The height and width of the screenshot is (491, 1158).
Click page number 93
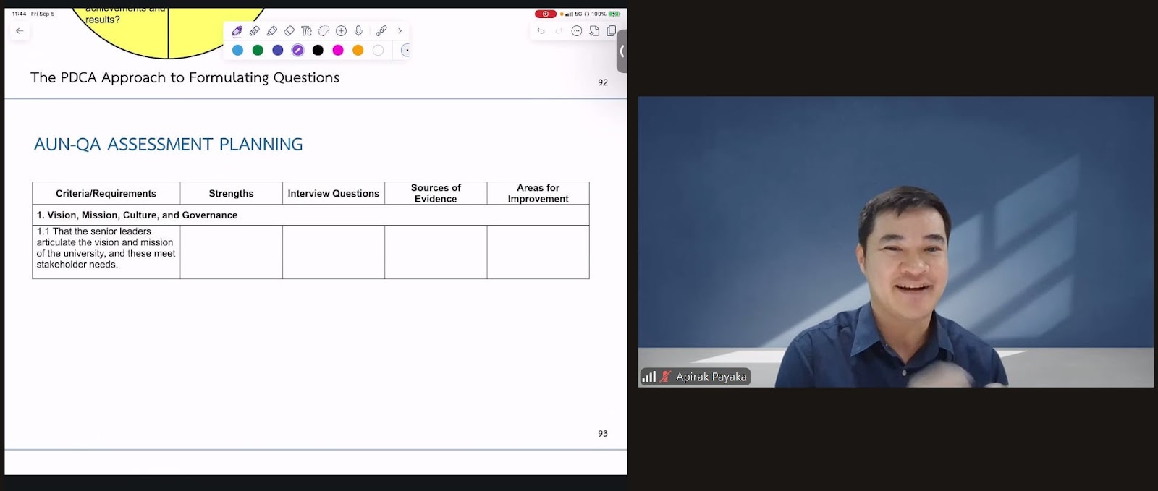[x=603, y=433]
